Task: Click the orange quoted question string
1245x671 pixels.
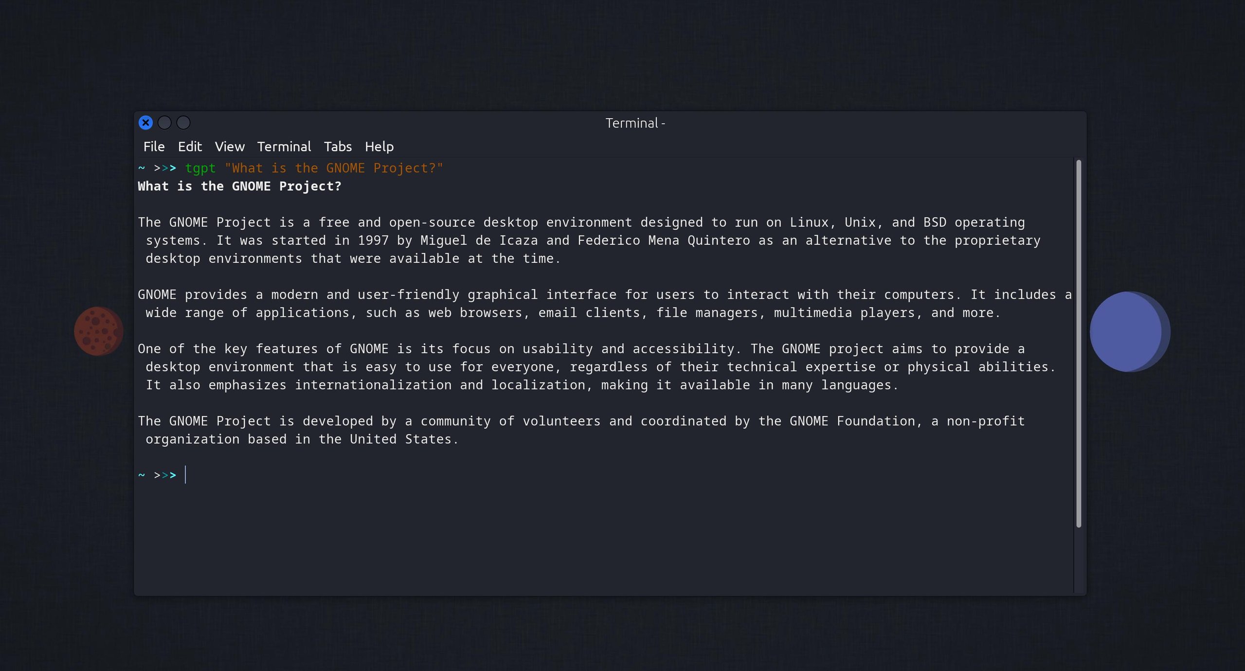Action: tap(334, 168)
